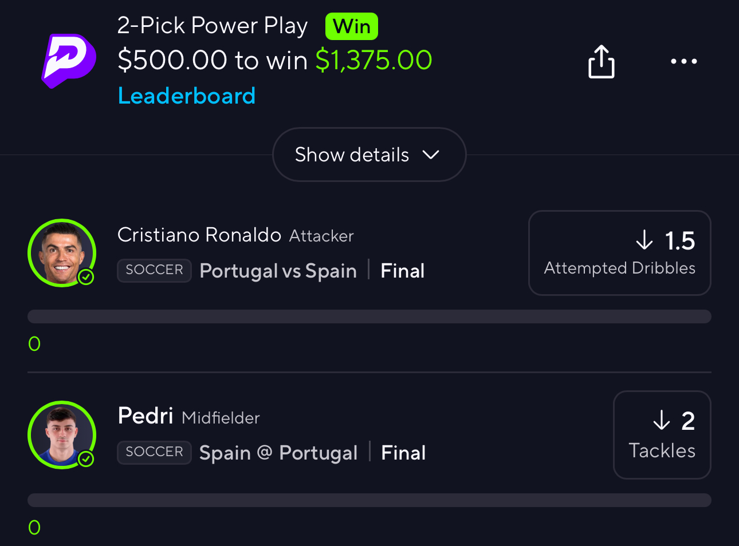739x546 pixels.
Task: Tap the PrizePicks purple logo icon
Action: coord(69,61)
